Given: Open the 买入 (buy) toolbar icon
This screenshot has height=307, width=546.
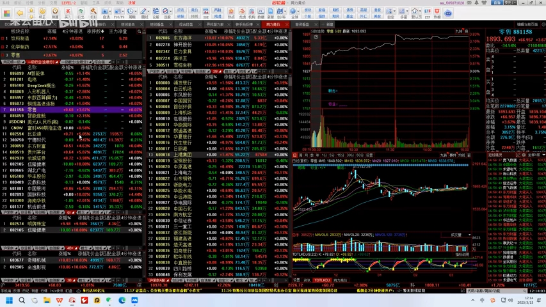Looking at the screenshot, I should coord(68,13).
